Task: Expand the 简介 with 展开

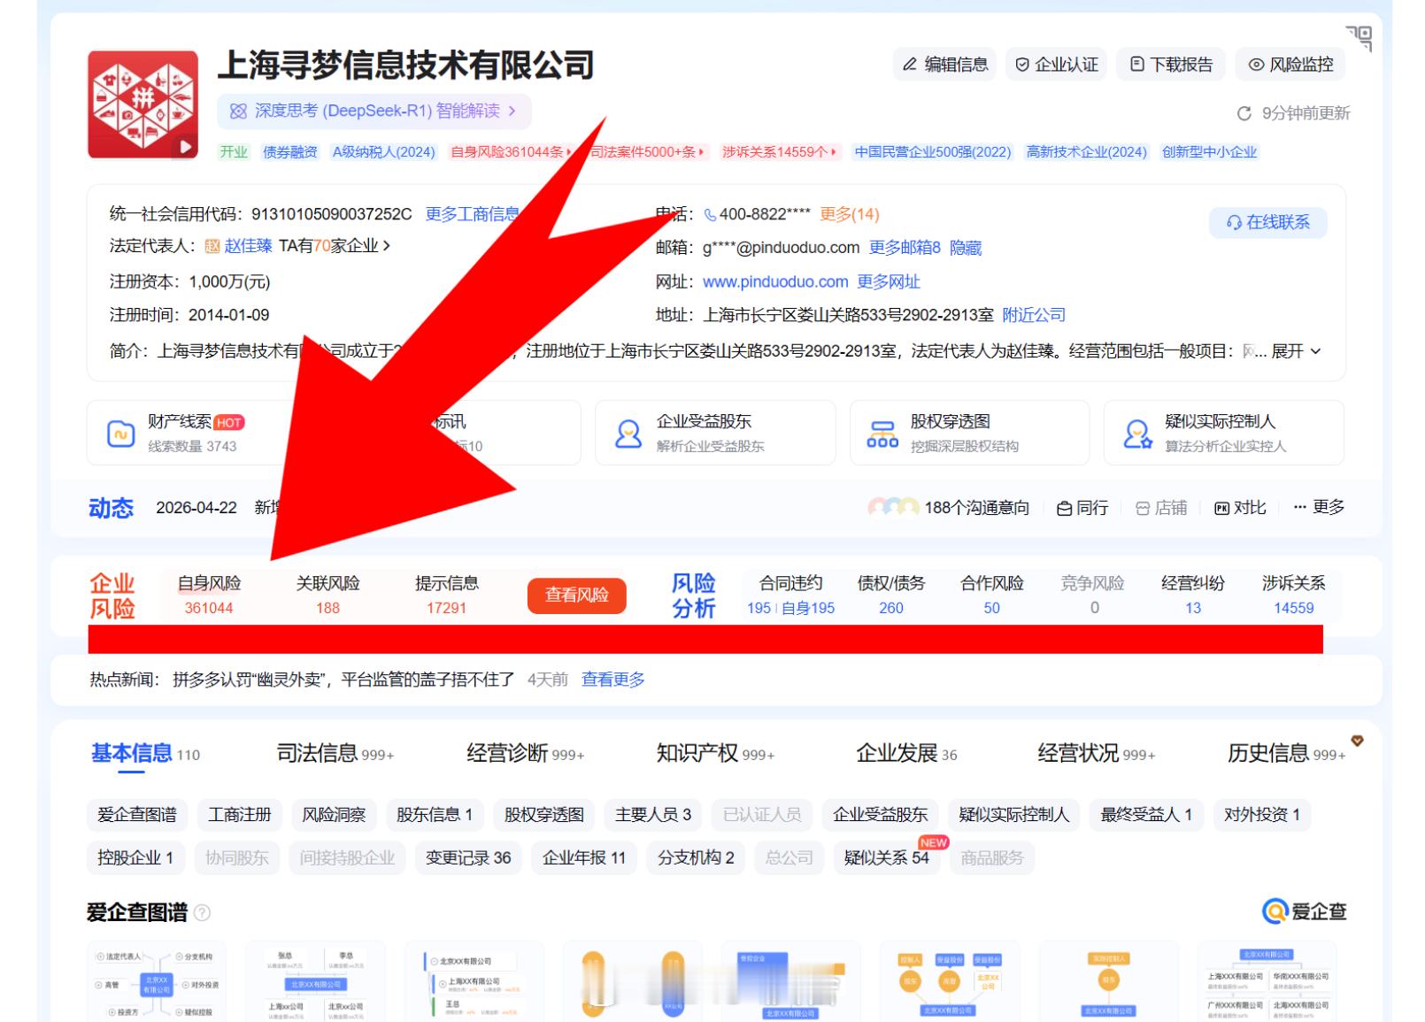Action: [1296, 351]
